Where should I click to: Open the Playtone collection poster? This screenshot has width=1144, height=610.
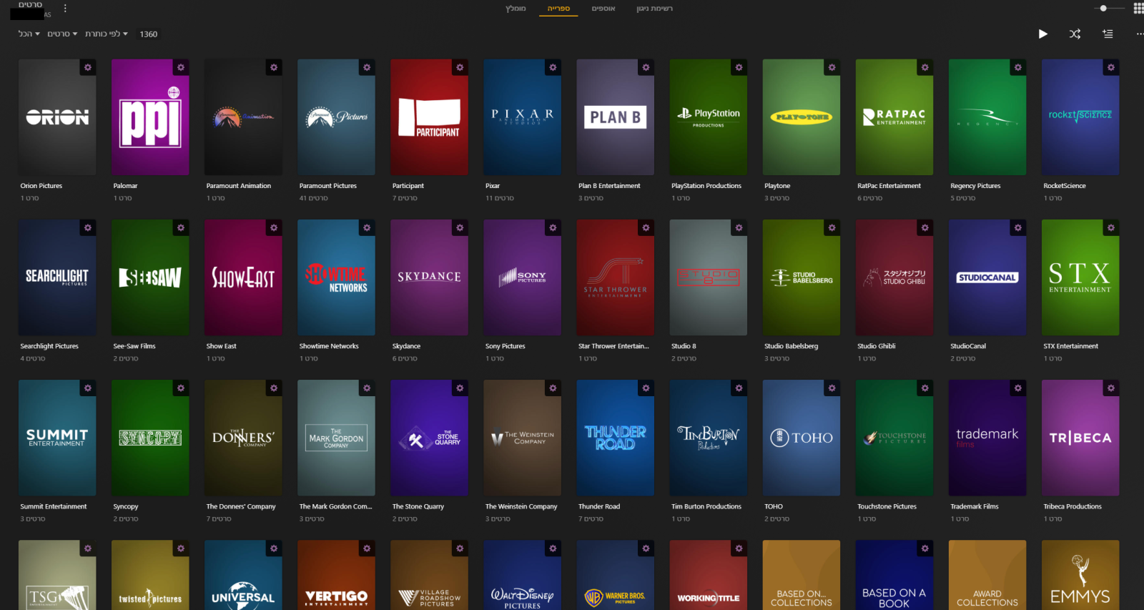801,117
